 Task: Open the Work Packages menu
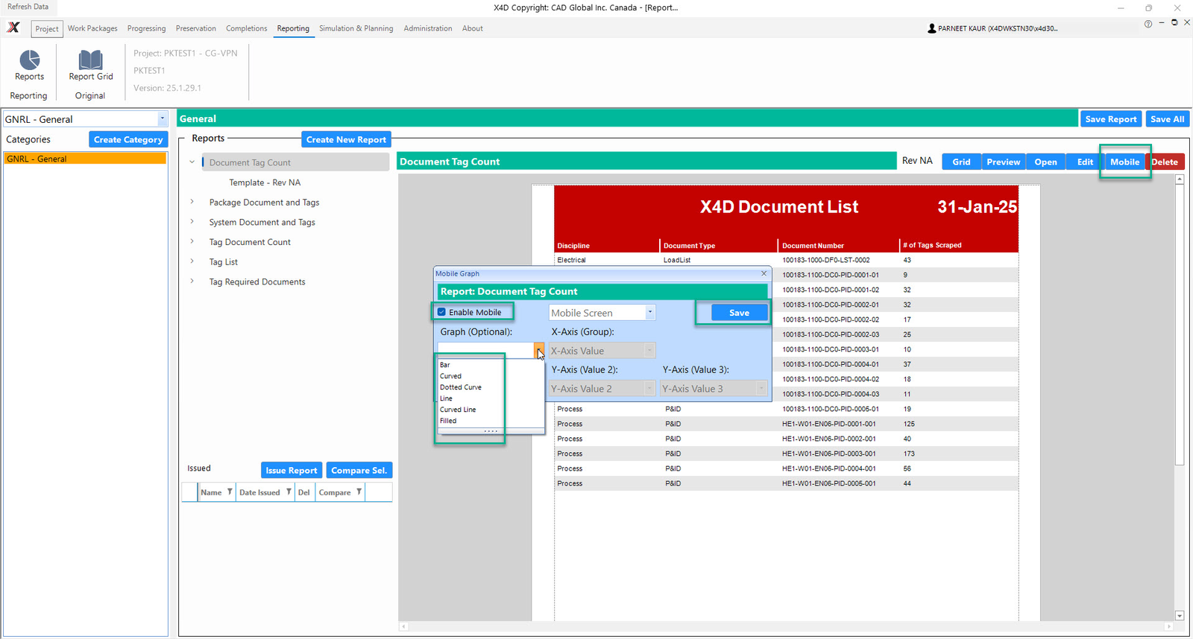pyautogui.click(x=92, y=28)
